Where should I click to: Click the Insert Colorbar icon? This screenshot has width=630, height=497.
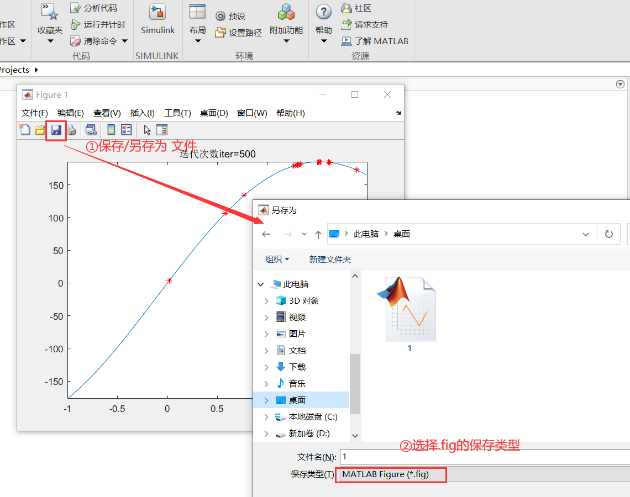[x=111, y=130]
